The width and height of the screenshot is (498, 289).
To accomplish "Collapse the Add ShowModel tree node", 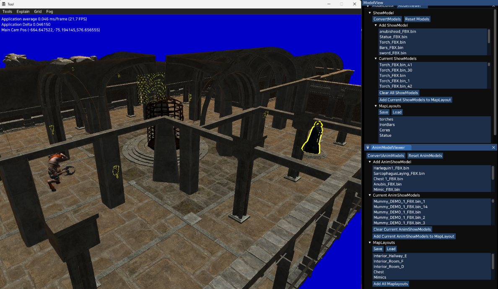I will tap(376, 26).
